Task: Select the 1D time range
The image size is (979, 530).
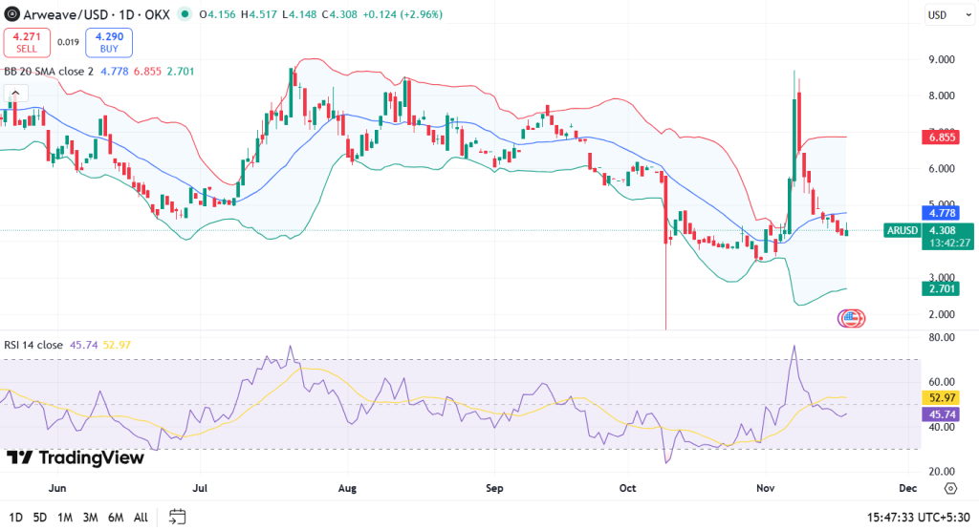Action: pyautogui.click(x=13, y=518)
